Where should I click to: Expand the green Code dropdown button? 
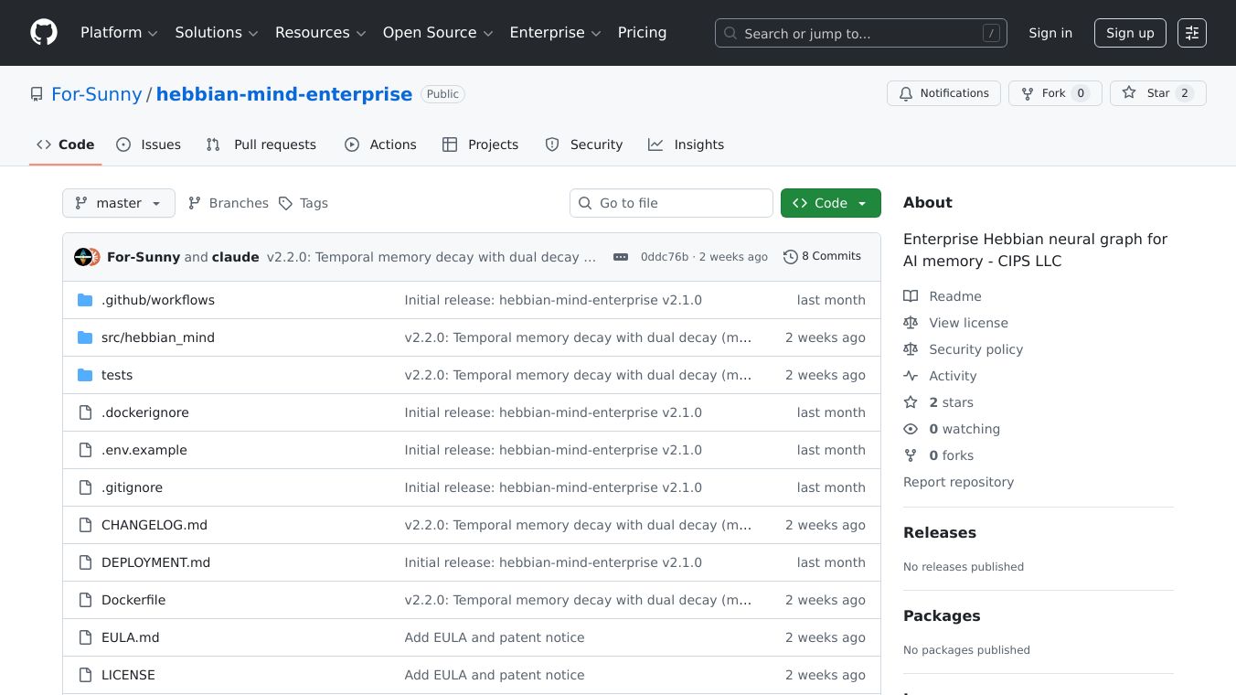pyautogui.click(x=830, y=203)
